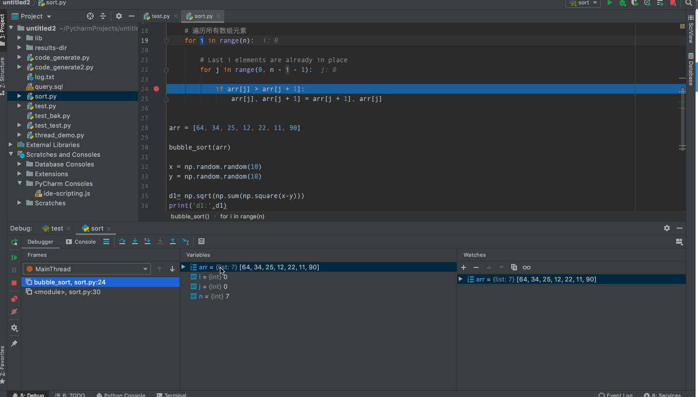Select the Debugger tab
The width and height of the screenshot is (698, 397).
point(40,242)
